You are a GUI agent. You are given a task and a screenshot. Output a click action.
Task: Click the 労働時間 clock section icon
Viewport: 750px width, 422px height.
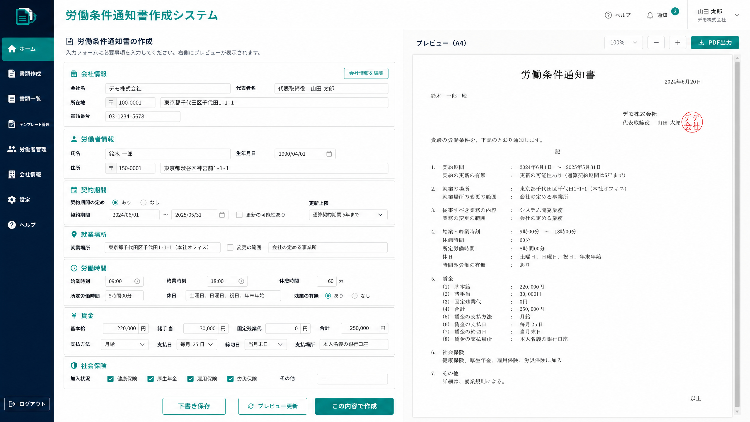coord(74,268)
